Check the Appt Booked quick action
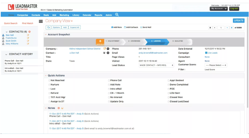This screenshot has width=249, height=138. coord(169,81)
